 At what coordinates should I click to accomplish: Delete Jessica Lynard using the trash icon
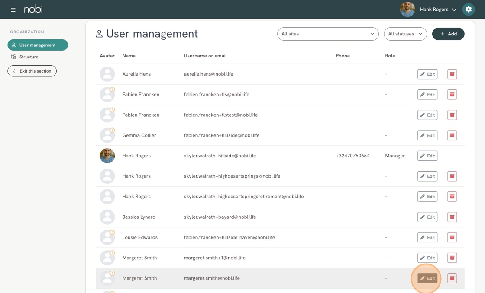[452, 217]
